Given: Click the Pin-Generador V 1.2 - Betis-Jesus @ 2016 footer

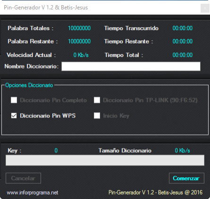Looking at the screenshot, I should click(x=155, y=192).
